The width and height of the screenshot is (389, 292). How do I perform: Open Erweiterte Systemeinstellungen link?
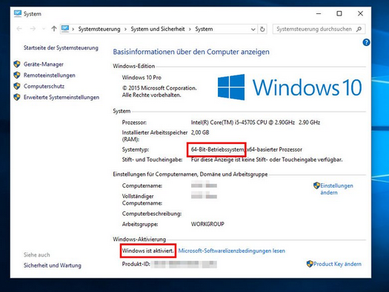pyautogui.click(x=61, y=98)
